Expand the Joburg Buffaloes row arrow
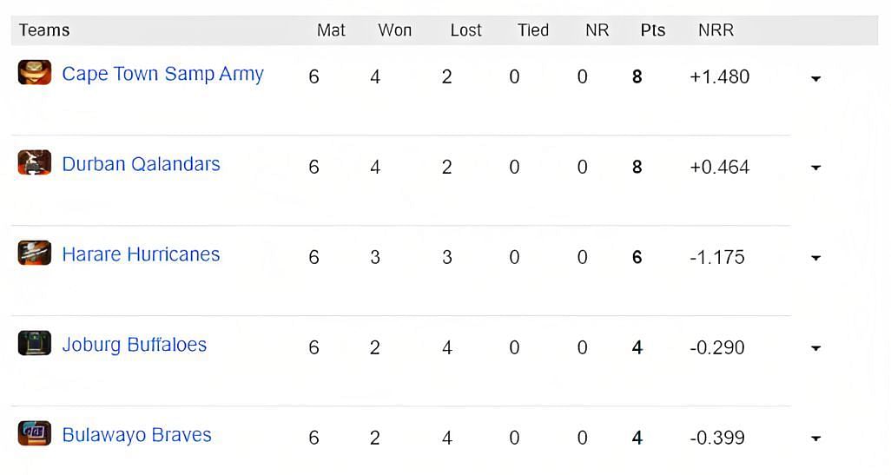Viewport: 891px width, 475px height. click(816, 348)
